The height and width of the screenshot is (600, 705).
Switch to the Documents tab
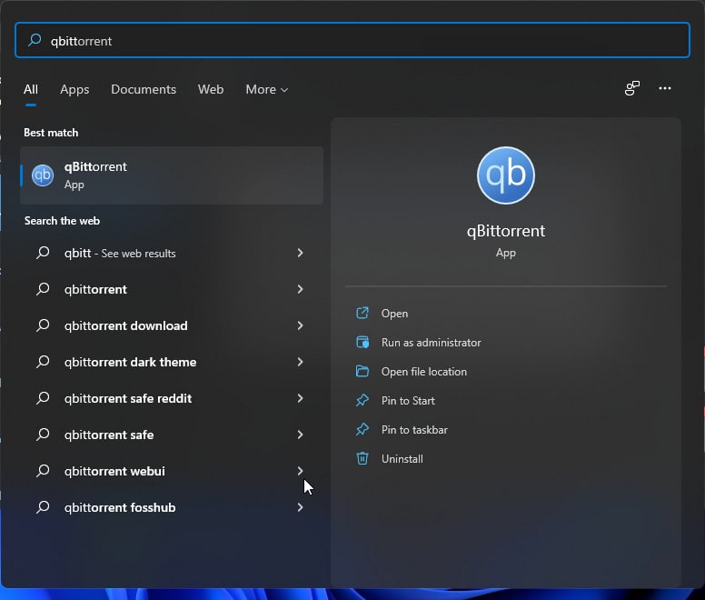[144, 89]
